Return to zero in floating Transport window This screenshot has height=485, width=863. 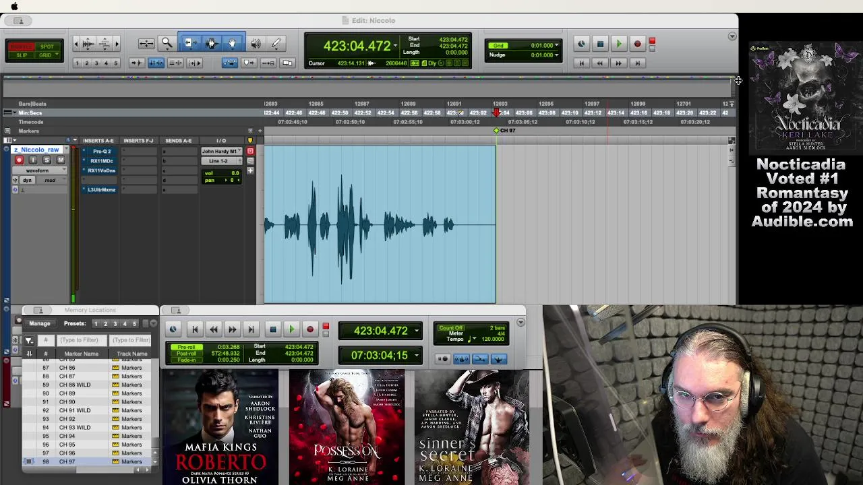194,329
